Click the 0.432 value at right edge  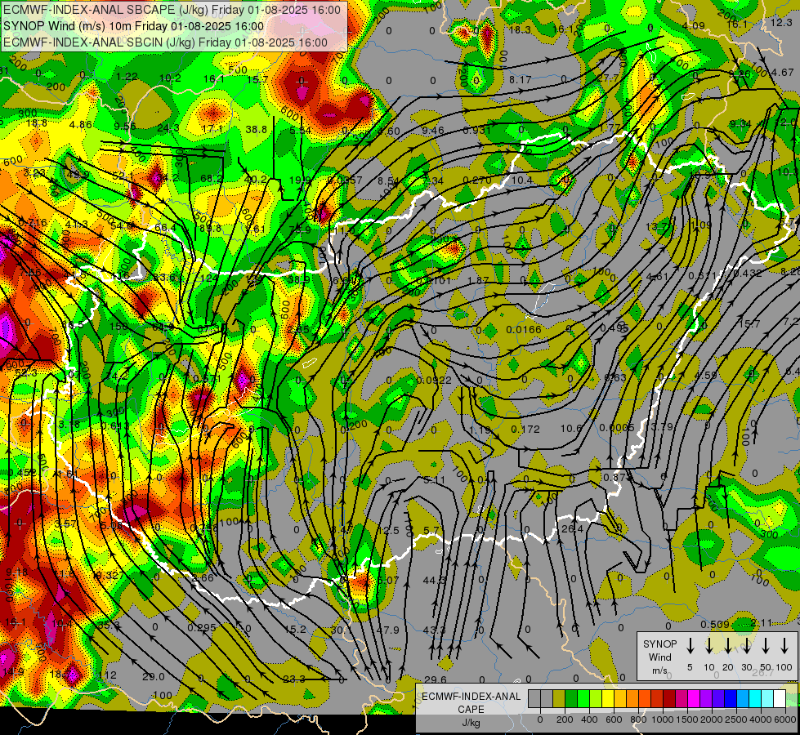(748, 273)
